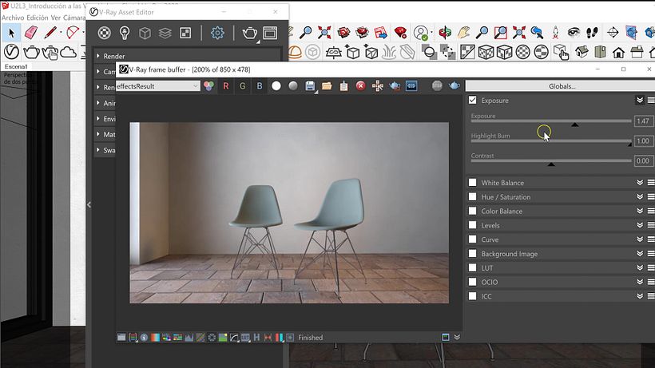Click the Highlight Burn slider
Screen dimensions: 655x368
(x=550, y=143)
